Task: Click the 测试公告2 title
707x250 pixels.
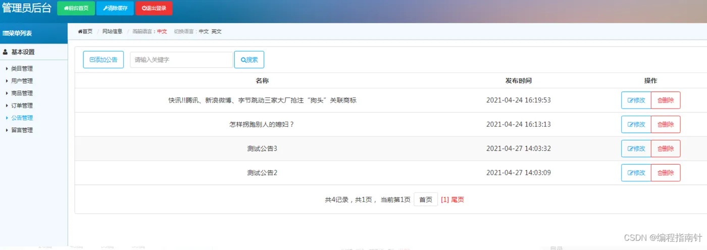Action: pos(262,173)
